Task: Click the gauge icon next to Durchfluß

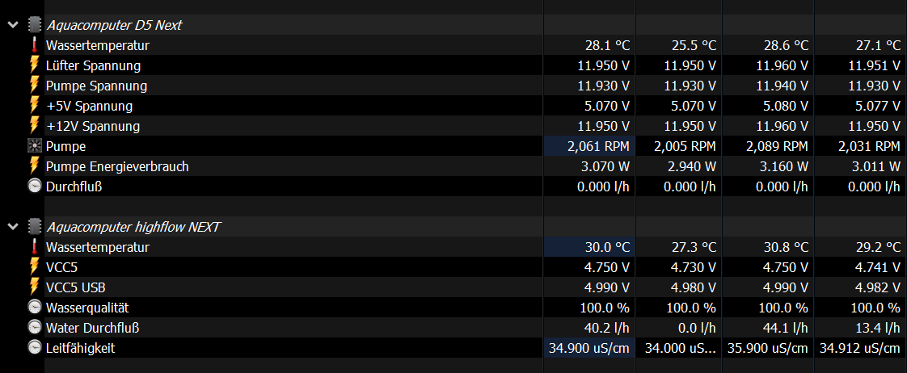Action: coord(35,186)
